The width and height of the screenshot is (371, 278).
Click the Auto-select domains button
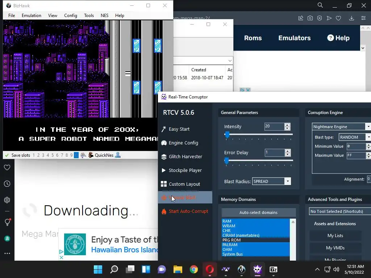tap(258, 212)
